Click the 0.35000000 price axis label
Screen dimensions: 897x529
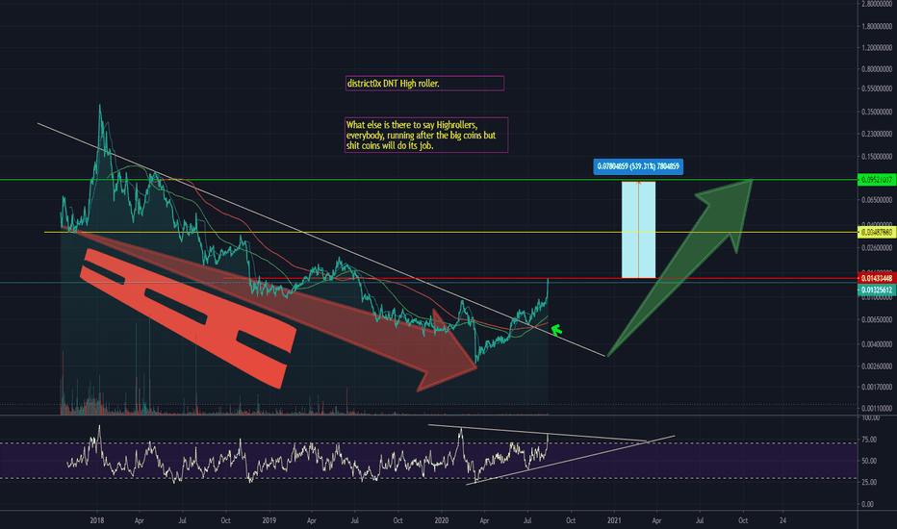[877, 113]
